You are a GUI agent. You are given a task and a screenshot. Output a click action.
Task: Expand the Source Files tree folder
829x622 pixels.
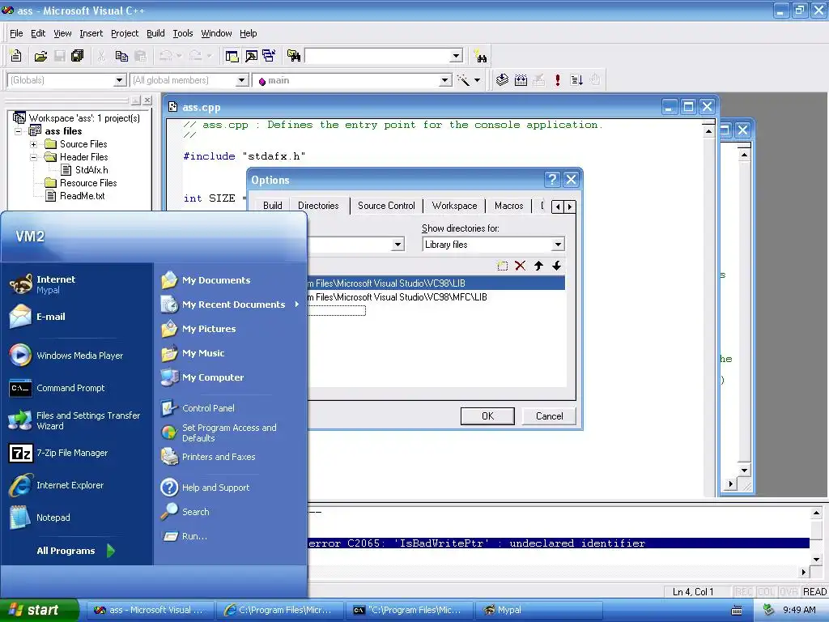click(x=33, y=144)
